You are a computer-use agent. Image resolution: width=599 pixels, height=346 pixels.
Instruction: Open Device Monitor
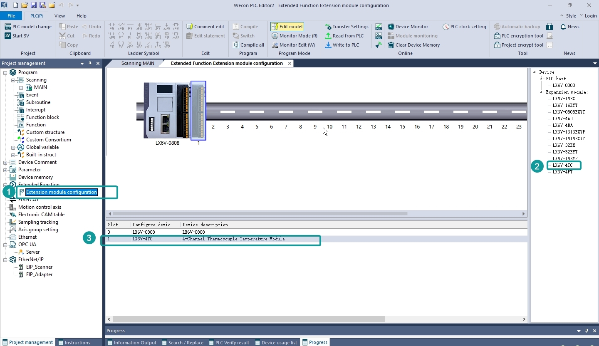coord(408,27)
